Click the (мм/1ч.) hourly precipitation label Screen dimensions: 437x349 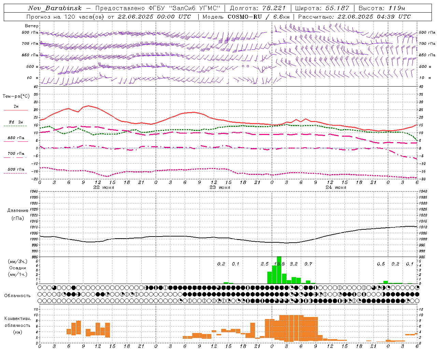tap(18, 274)
